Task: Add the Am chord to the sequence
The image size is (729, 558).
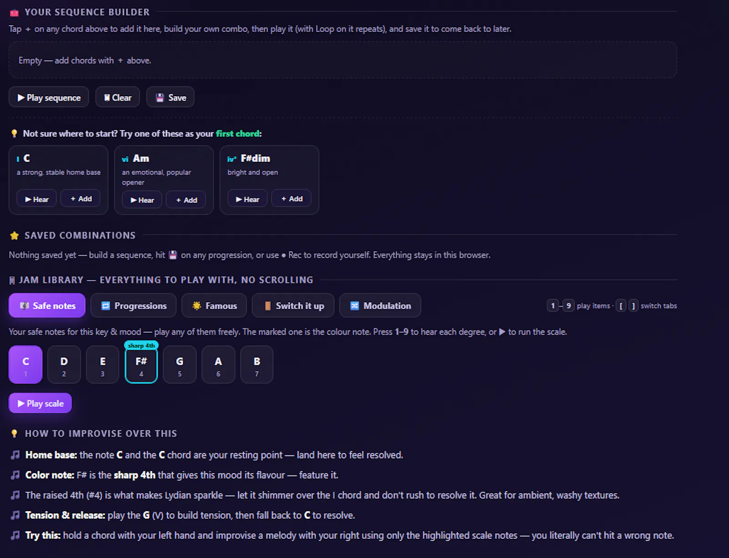Action: click(186, 200)
